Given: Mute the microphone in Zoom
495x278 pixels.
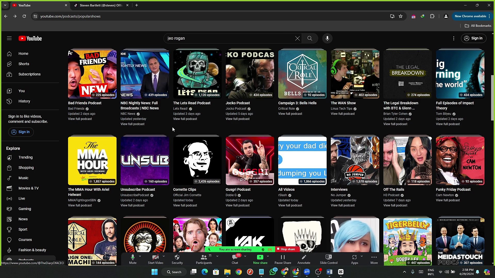Looking at the screenshot, I should click(133, 259).
